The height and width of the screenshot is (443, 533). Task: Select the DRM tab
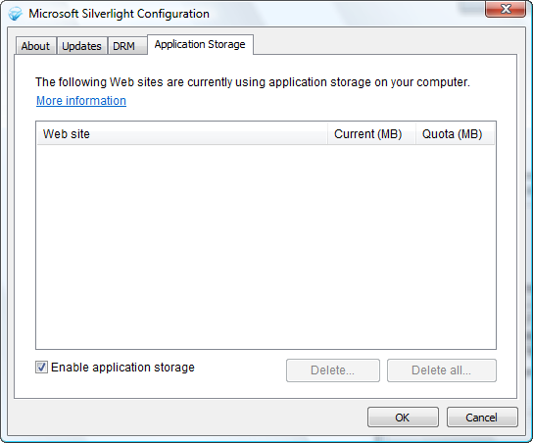(123, 46)
